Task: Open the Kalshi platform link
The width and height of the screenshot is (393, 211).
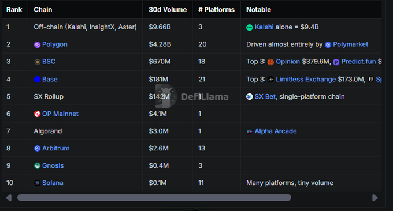Action: (x=264, y=27)
